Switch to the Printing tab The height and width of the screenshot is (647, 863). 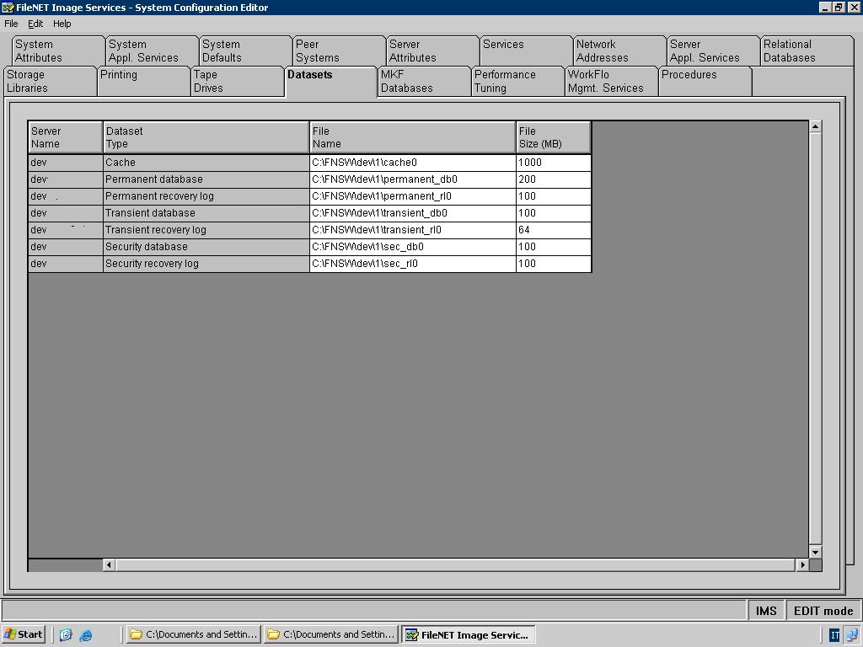tap(143, 82)
